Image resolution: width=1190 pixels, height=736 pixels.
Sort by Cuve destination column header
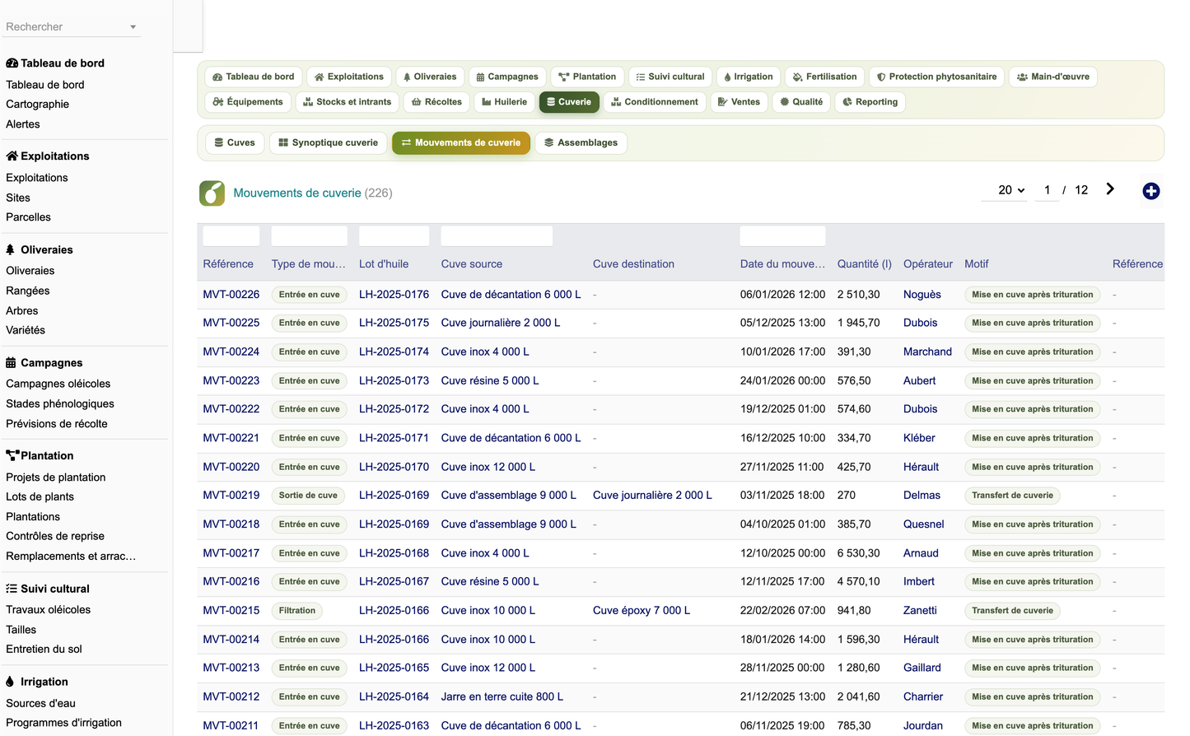(x=633, y=264)
